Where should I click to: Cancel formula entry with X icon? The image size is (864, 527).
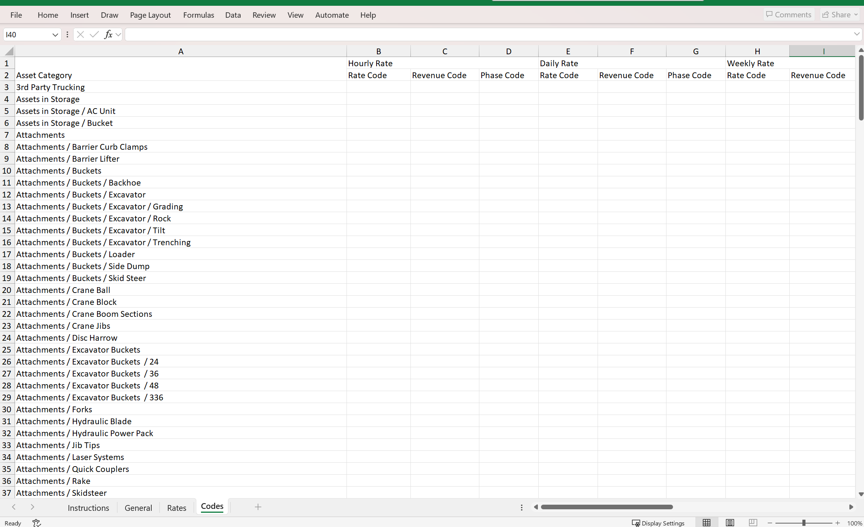point(80,35)
